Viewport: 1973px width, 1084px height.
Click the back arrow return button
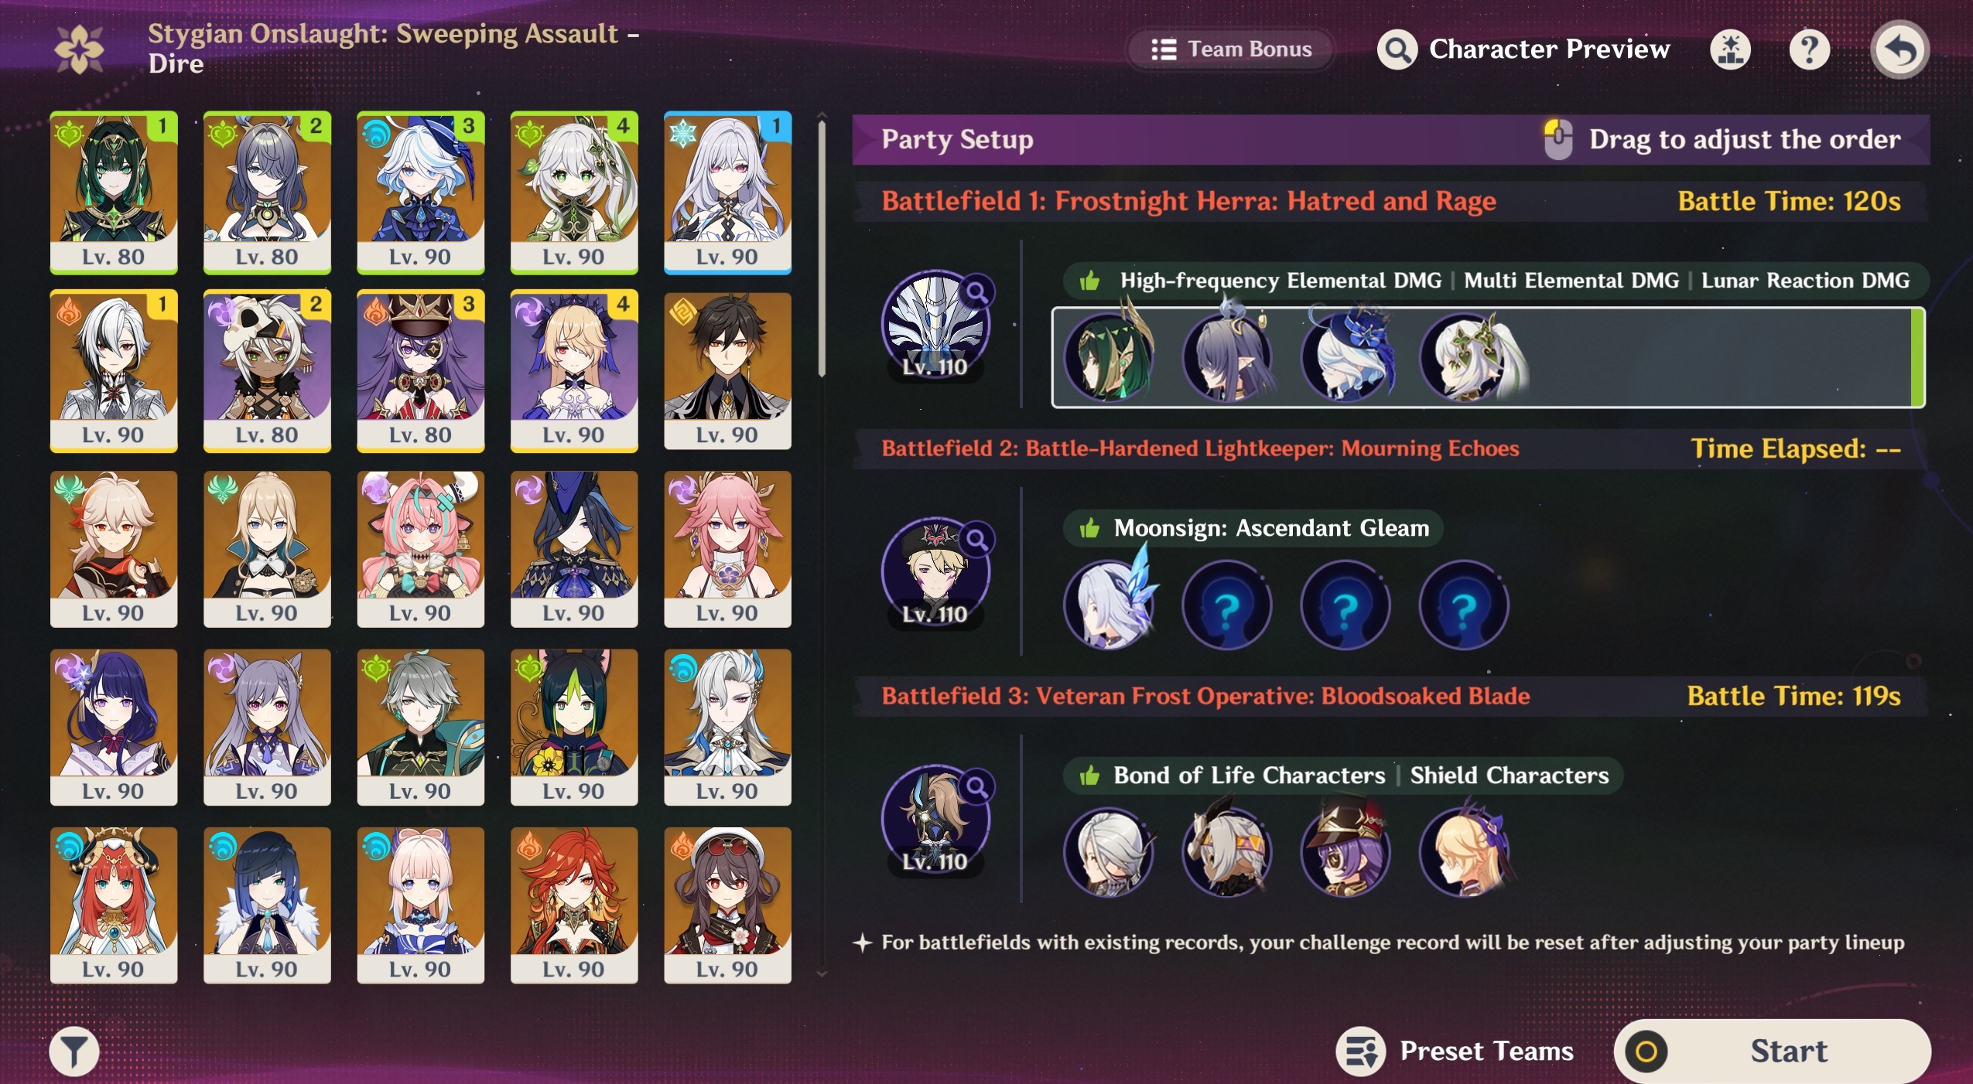tap(1899, 49)
